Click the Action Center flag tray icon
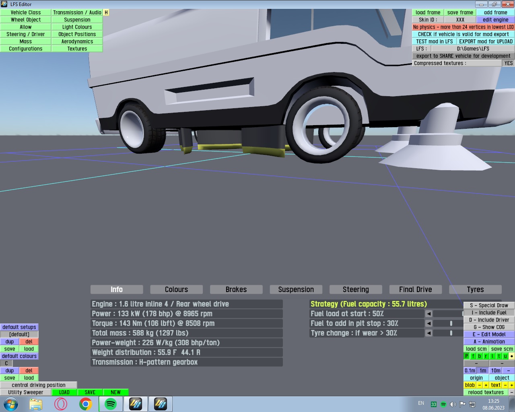This screenshot has width=515, height=412. [462, 404]
